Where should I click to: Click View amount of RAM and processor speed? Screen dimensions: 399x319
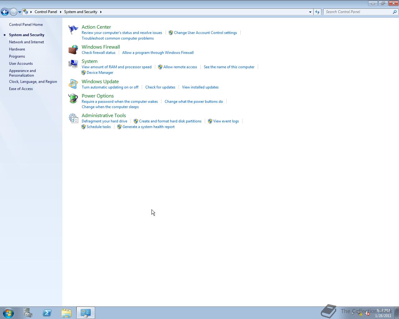click(x=117, y=67)
